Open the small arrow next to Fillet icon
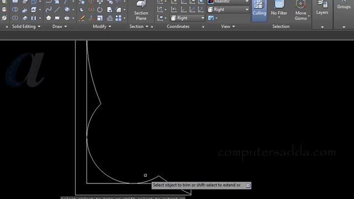This screenshot has height=199, width=354. pyautogui.click(x=124, y=10)
